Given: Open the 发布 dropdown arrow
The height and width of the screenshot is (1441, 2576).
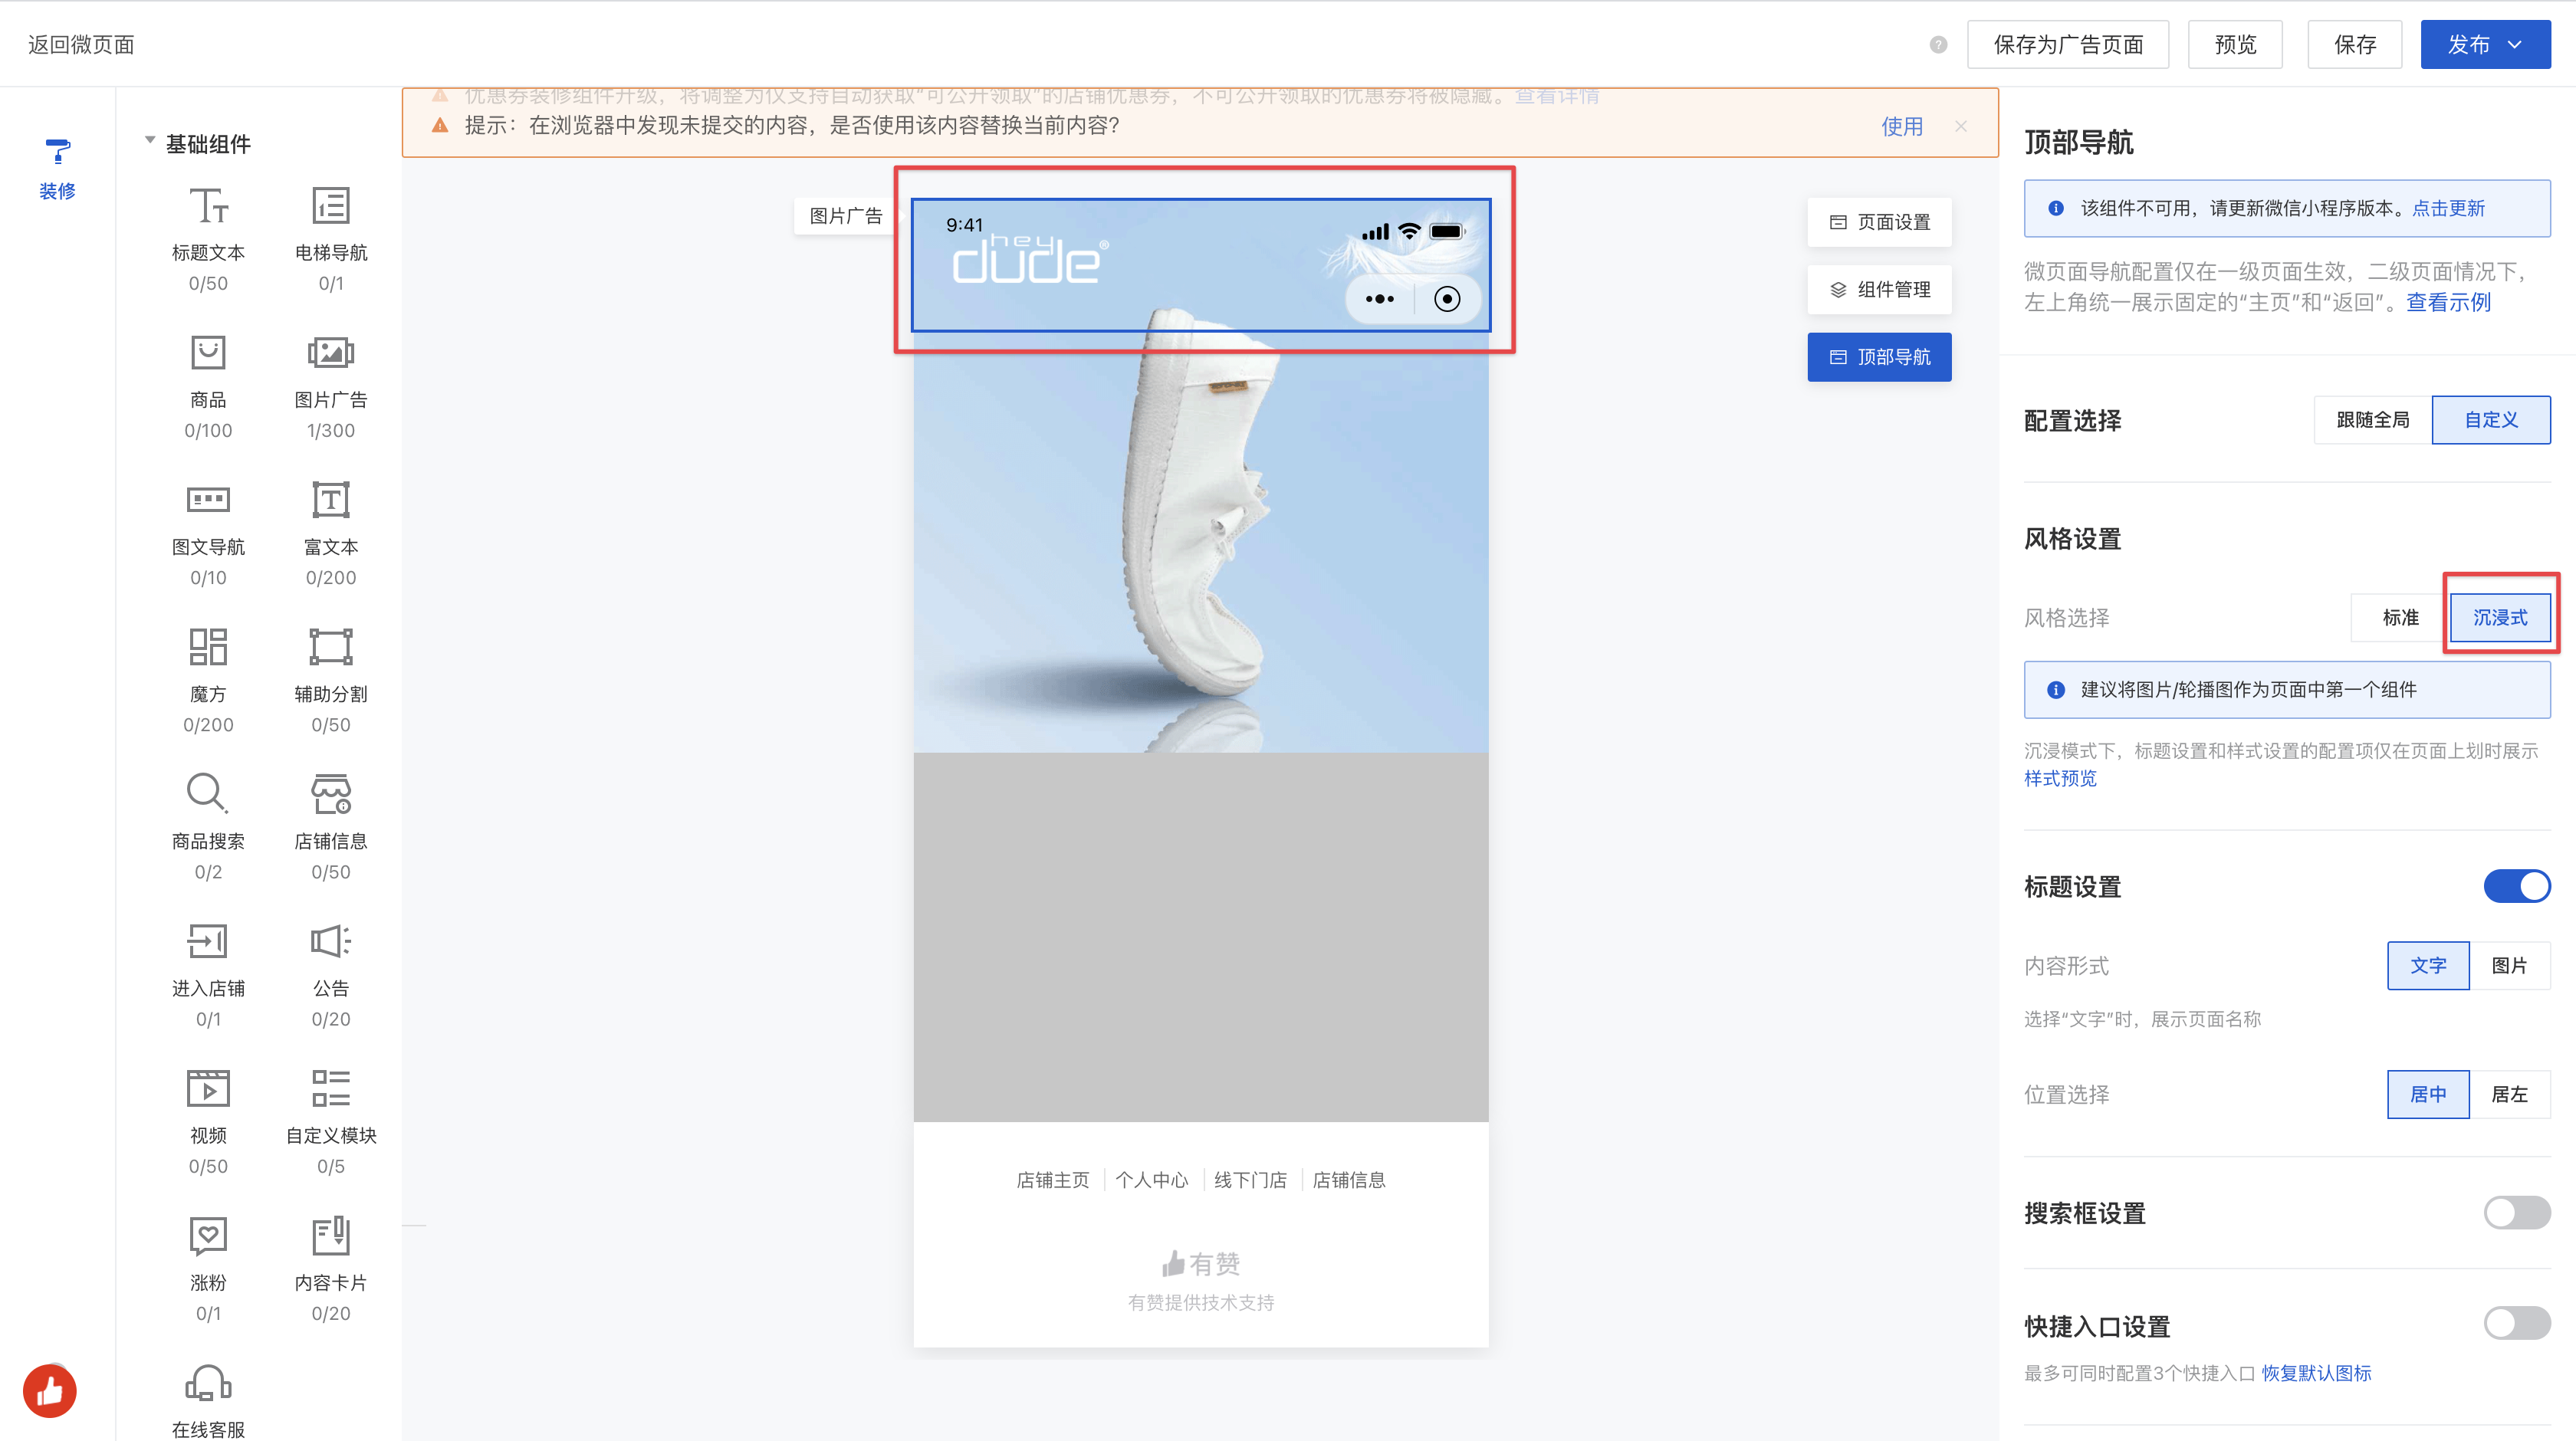Looking at the screenshot, I should pyautogui.click(x=2515, y=45).
